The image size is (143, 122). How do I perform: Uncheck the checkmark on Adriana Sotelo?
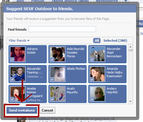[12, 60]
